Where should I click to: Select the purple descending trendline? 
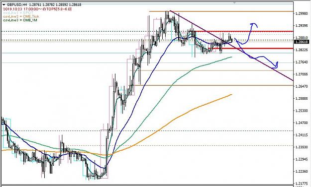pos(231,46)
